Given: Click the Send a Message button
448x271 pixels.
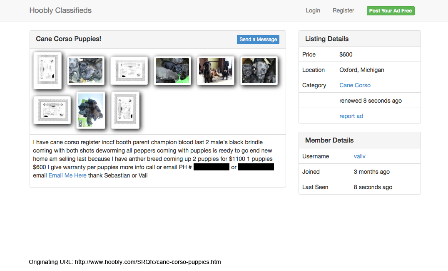Looking at the screenshot, I should [258, 39].
